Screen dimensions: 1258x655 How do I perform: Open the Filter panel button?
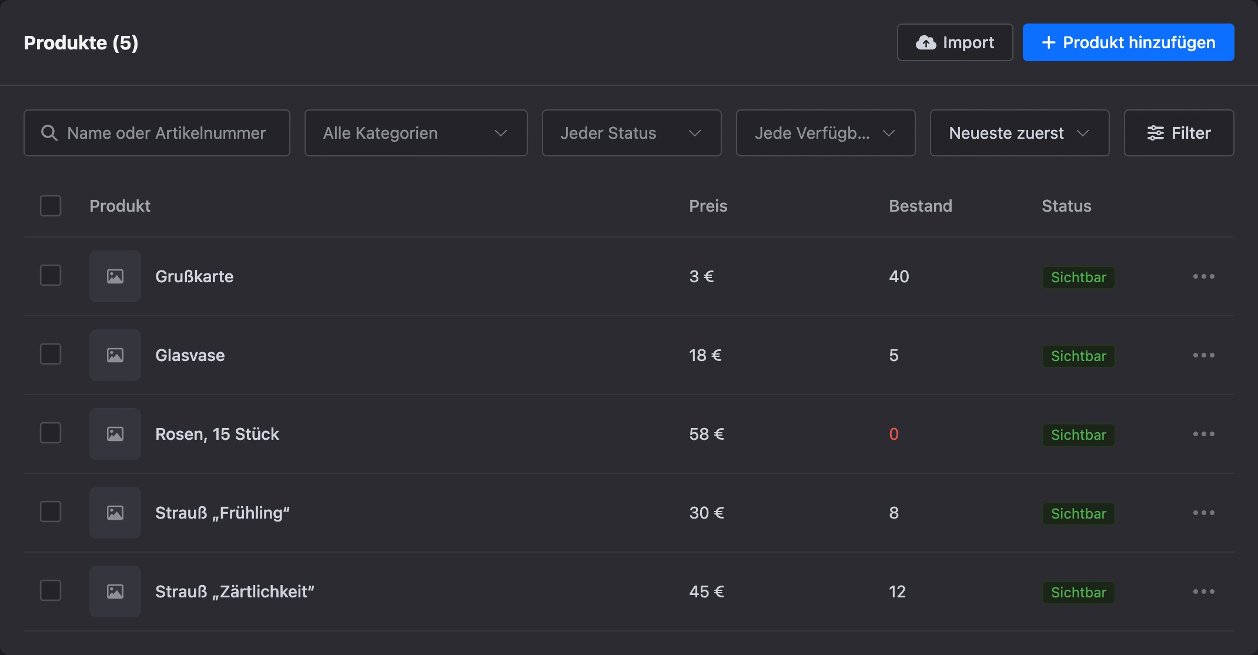pos(1179,133)
